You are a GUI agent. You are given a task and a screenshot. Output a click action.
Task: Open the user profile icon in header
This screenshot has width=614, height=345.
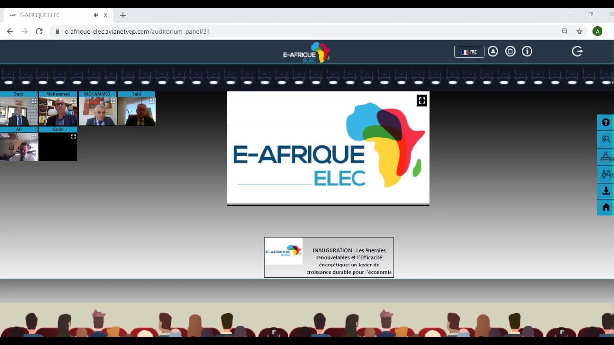click(493, 51)
